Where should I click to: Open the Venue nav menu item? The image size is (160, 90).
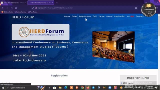[x=101, y=16]
